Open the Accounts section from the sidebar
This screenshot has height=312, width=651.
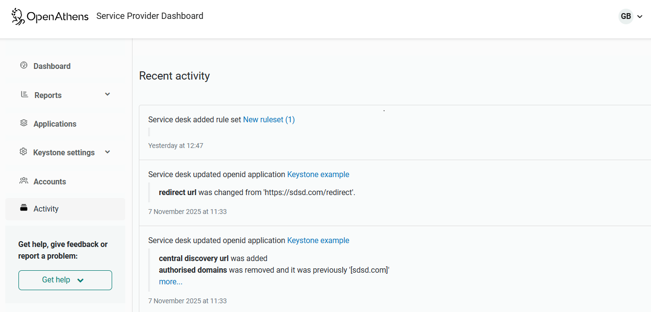click(x=50, y=181)
